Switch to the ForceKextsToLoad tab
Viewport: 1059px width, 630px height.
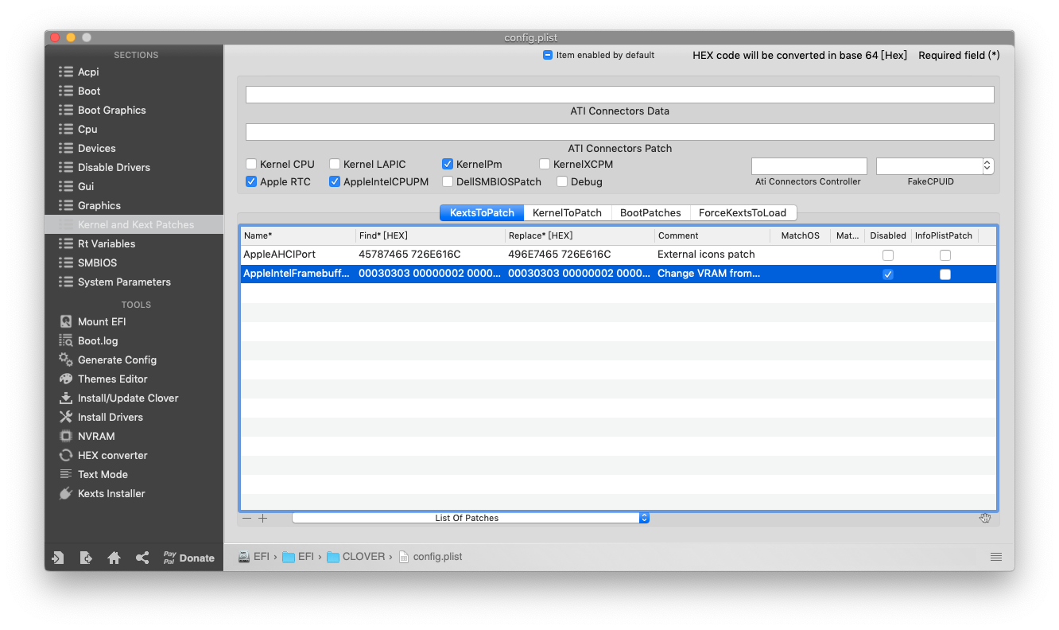(x=742, y=212)
